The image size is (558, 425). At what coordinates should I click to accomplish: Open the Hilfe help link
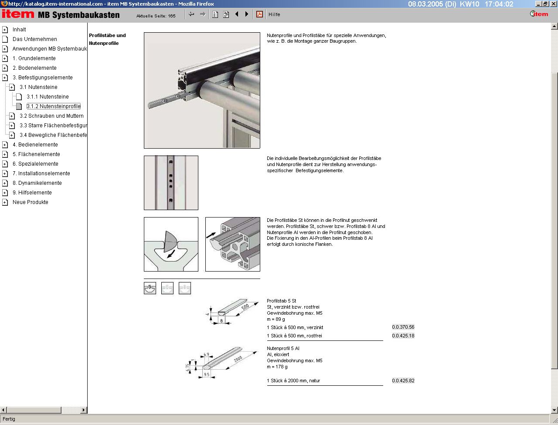274,14
